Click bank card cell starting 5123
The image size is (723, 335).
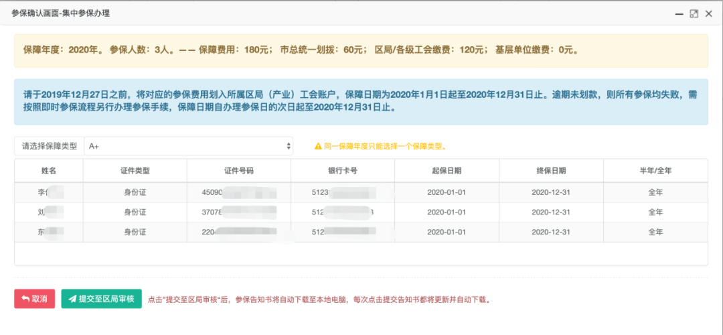point(343,192)
